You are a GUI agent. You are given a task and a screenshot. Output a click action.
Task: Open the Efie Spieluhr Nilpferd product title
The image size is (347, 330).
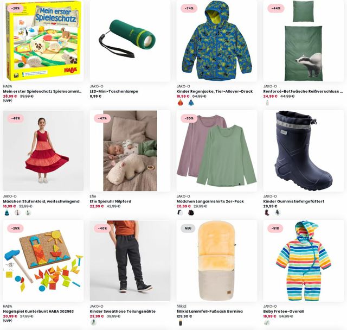tap(111, 201)
